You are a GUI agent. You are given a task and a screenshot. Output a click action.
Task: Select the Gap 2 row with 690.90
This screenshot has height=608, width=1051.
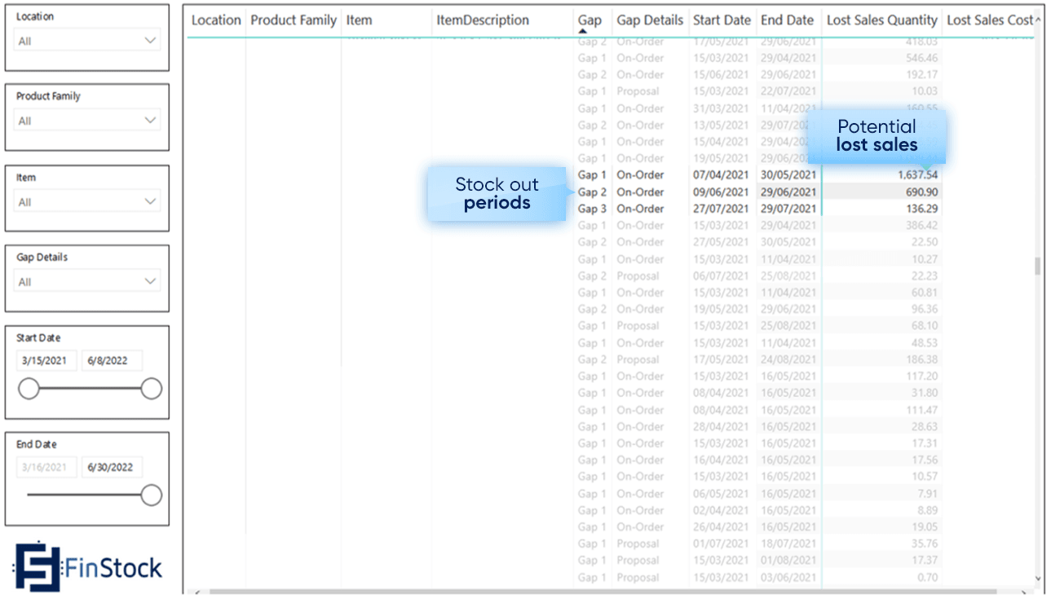pyautogui.click(x=757, y=192)
